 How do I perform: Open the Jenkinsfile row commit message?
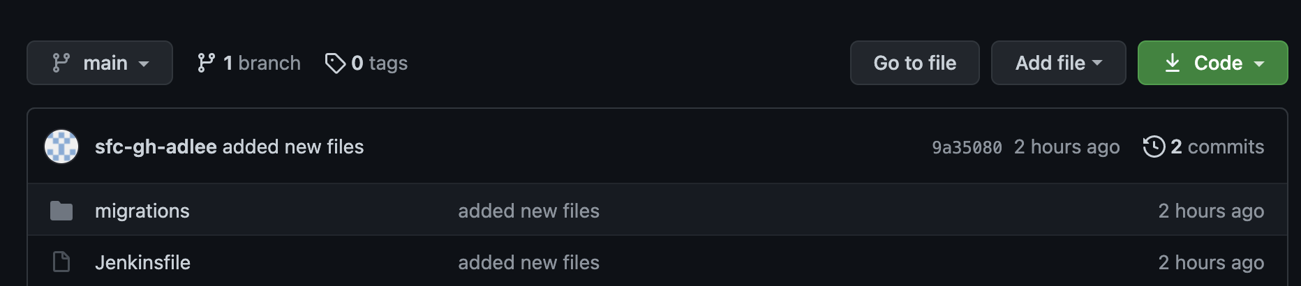528,262
